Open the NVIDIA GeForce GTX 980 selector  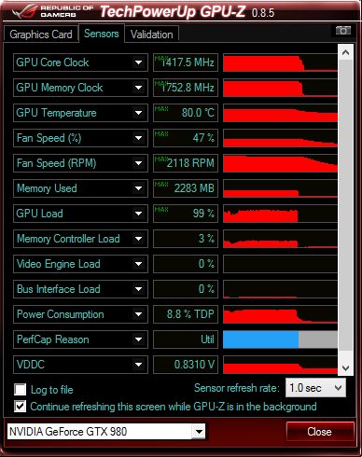105,432
